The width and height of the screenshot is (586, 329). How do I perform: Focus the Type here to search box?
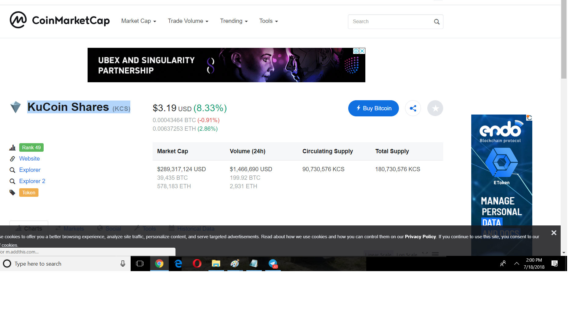point(65,264)
